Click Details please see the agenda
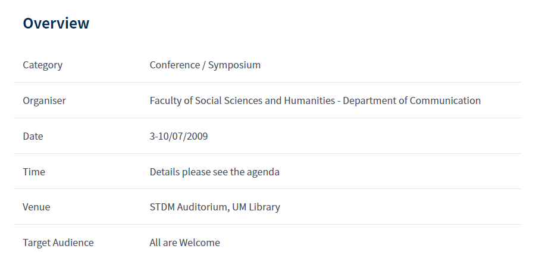The height and width of the screenshot is (277, 542). (x=215, y=172)
